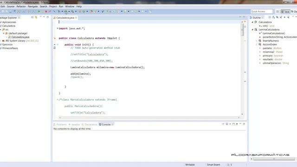Collapse the default package node
This screenshot has width=297, height=167.
pyautogui.click(x=4, y=33)
